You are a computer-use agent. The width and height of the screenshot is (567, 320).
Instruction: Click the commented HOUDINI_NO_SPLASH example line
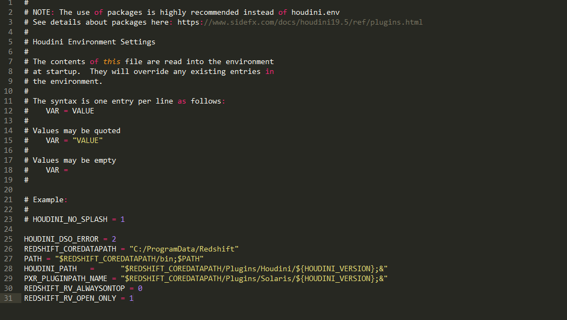[x=74, y=219]
